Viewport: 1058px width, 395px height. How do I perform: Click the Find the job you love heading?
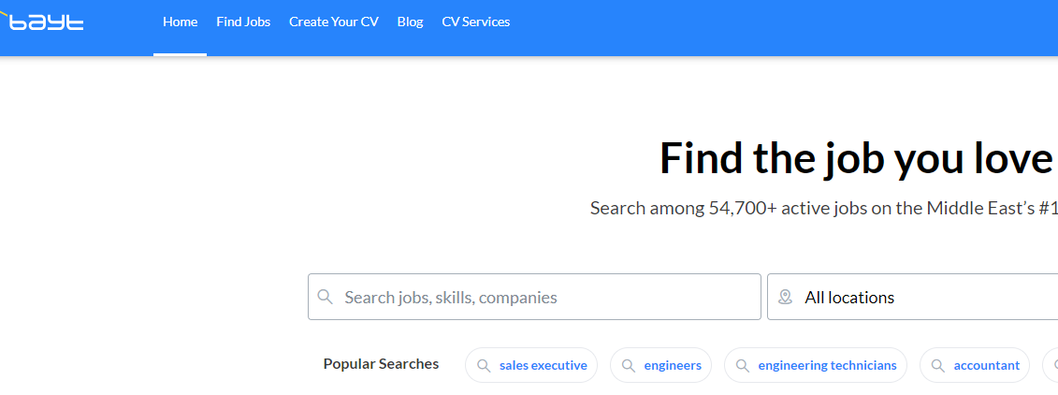[x=856, y=158]
